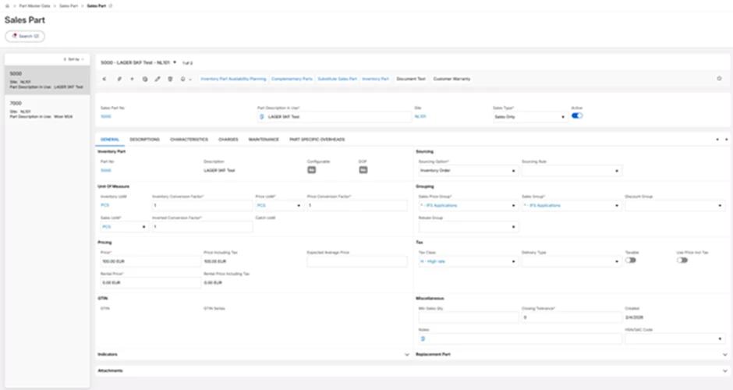
Task: Expand the Indicators section
Action: tap(407, 354)
